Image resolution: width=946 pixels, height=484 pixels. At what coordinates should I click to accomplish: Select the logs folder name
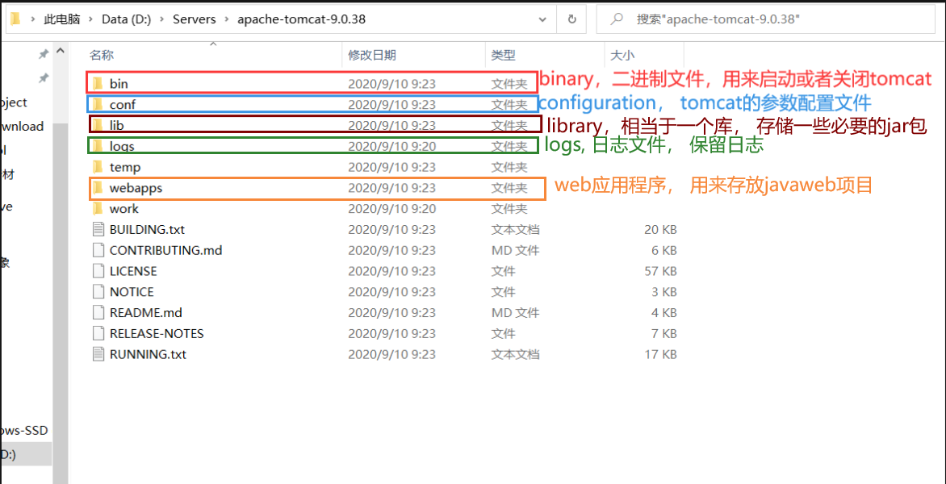(122, 146)
